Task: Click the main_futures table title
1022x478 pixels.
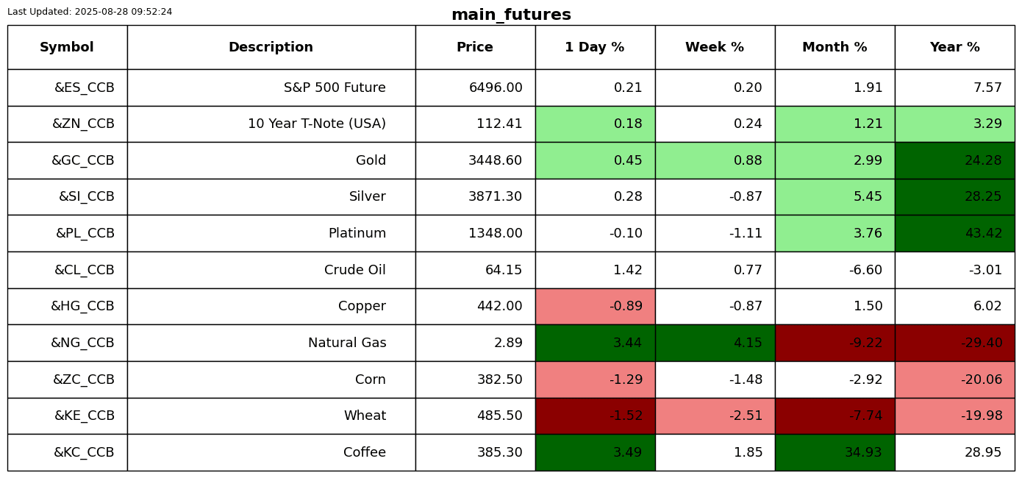Action: point(511,15)
